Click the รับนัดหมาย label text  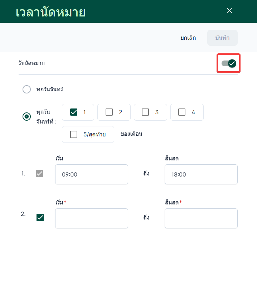click(32, 63)
